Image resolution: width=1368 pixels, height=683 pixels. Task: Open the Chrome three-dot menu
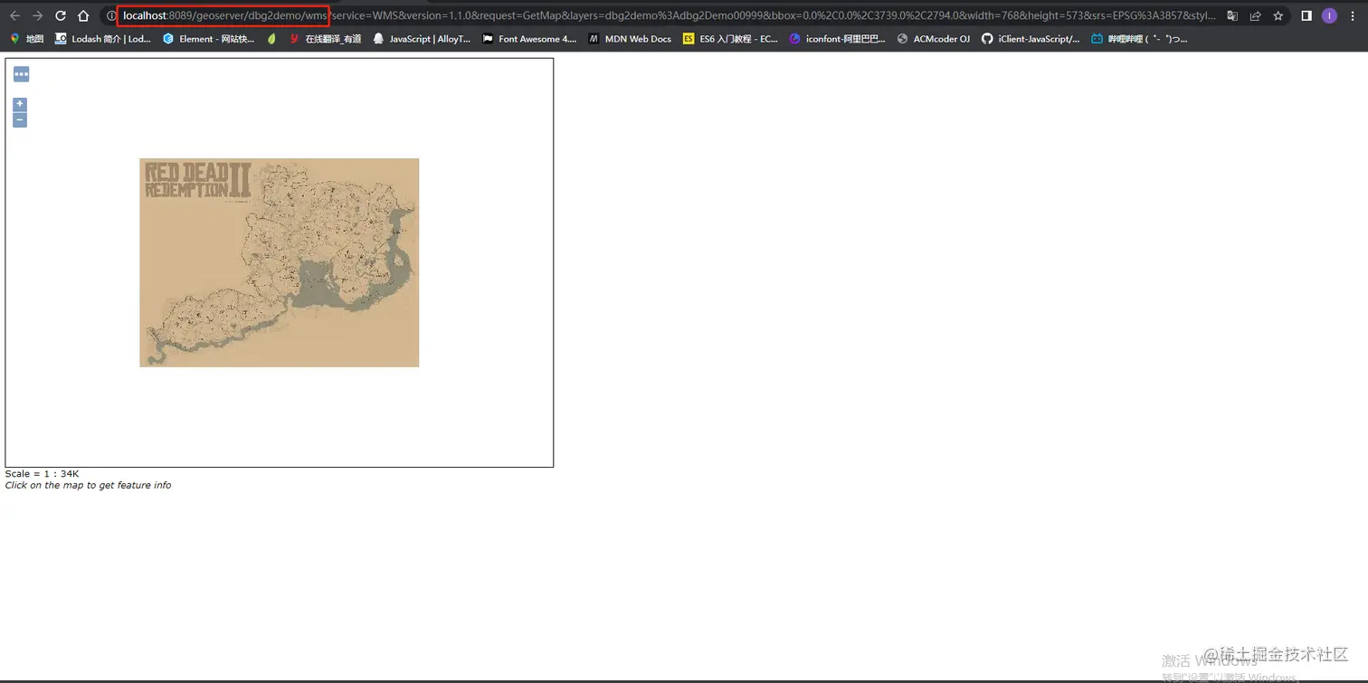(x=1353, y=15)
